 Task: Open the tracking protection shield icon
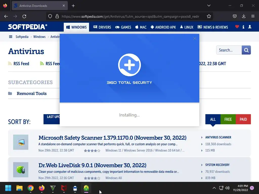coord(50,16)
